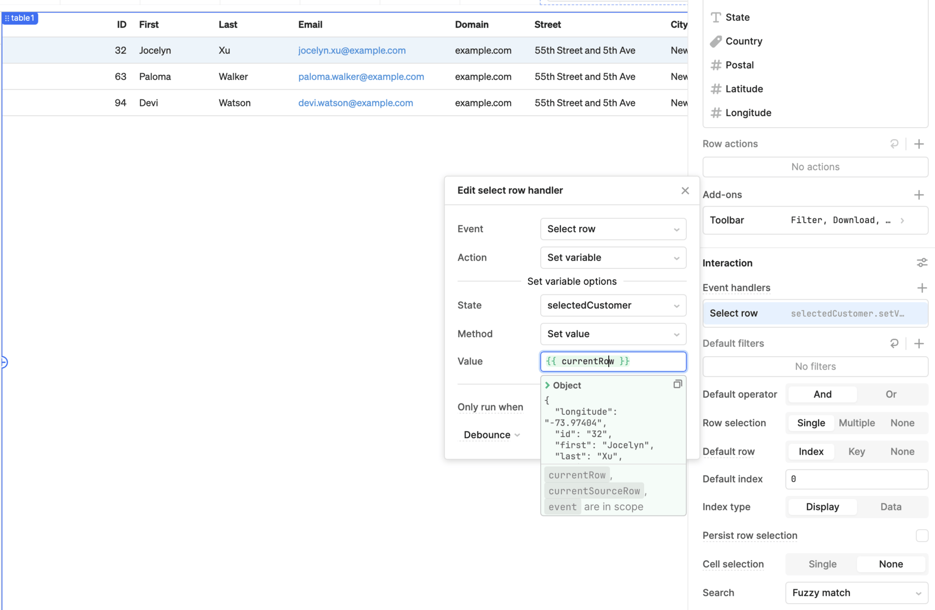This screenshot has height=610, width=935.
Task: Click the Value code input field
Action: (613, 361)
